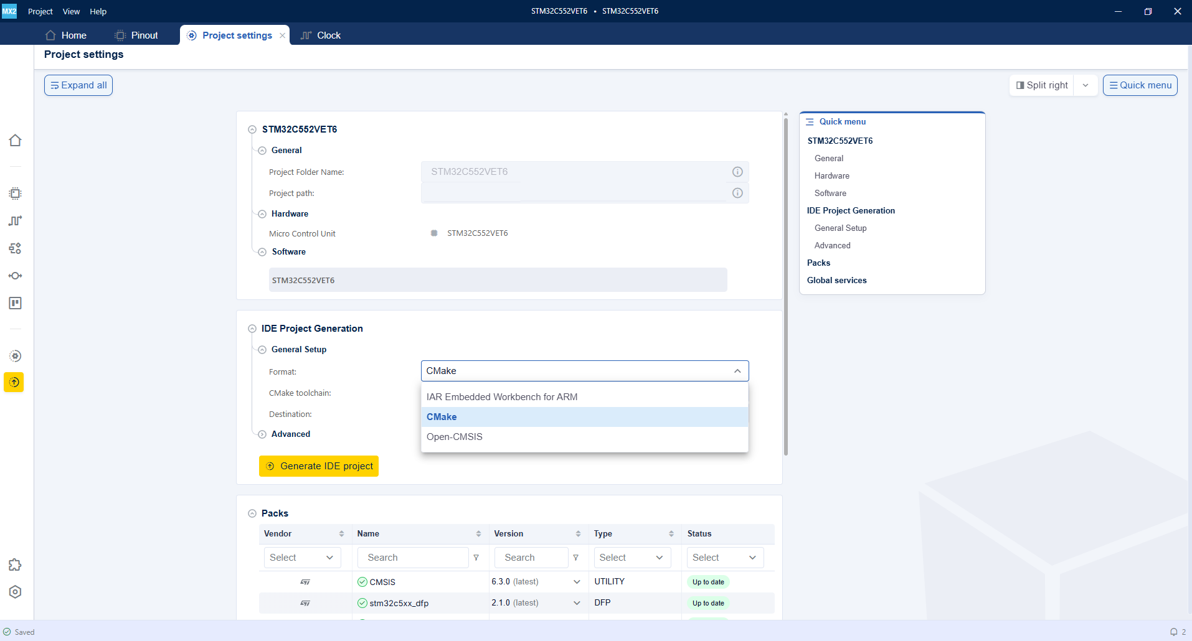Click the Name Search input field
The height and width of the screenshot is (641, 1192).
pos(413,558)
